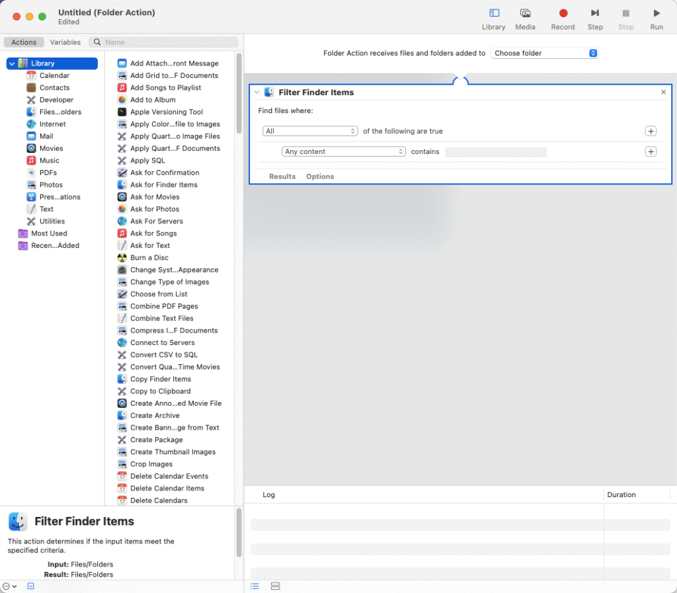
Task: Select the Copy to Clipboard action
Action: [x=155, y=391]
